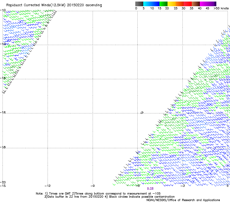
Task: Click the small black circle marker near -16 latitude
Action: (142, 113)
